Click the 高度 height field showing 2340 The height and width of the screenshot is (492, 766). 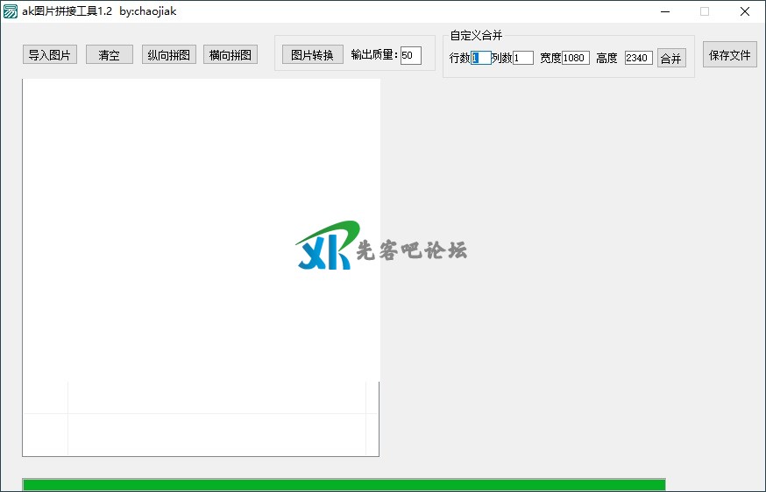tap(639, 58)
